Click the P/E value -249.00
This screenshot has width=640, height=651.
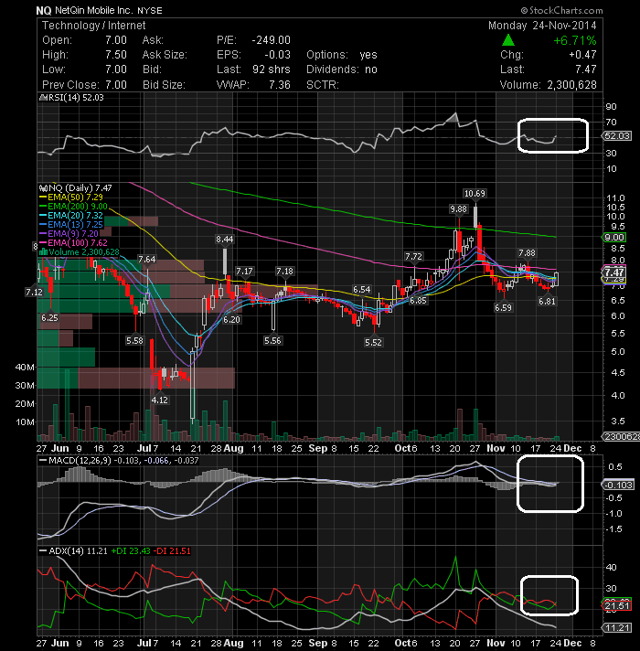tap(271, 40)
